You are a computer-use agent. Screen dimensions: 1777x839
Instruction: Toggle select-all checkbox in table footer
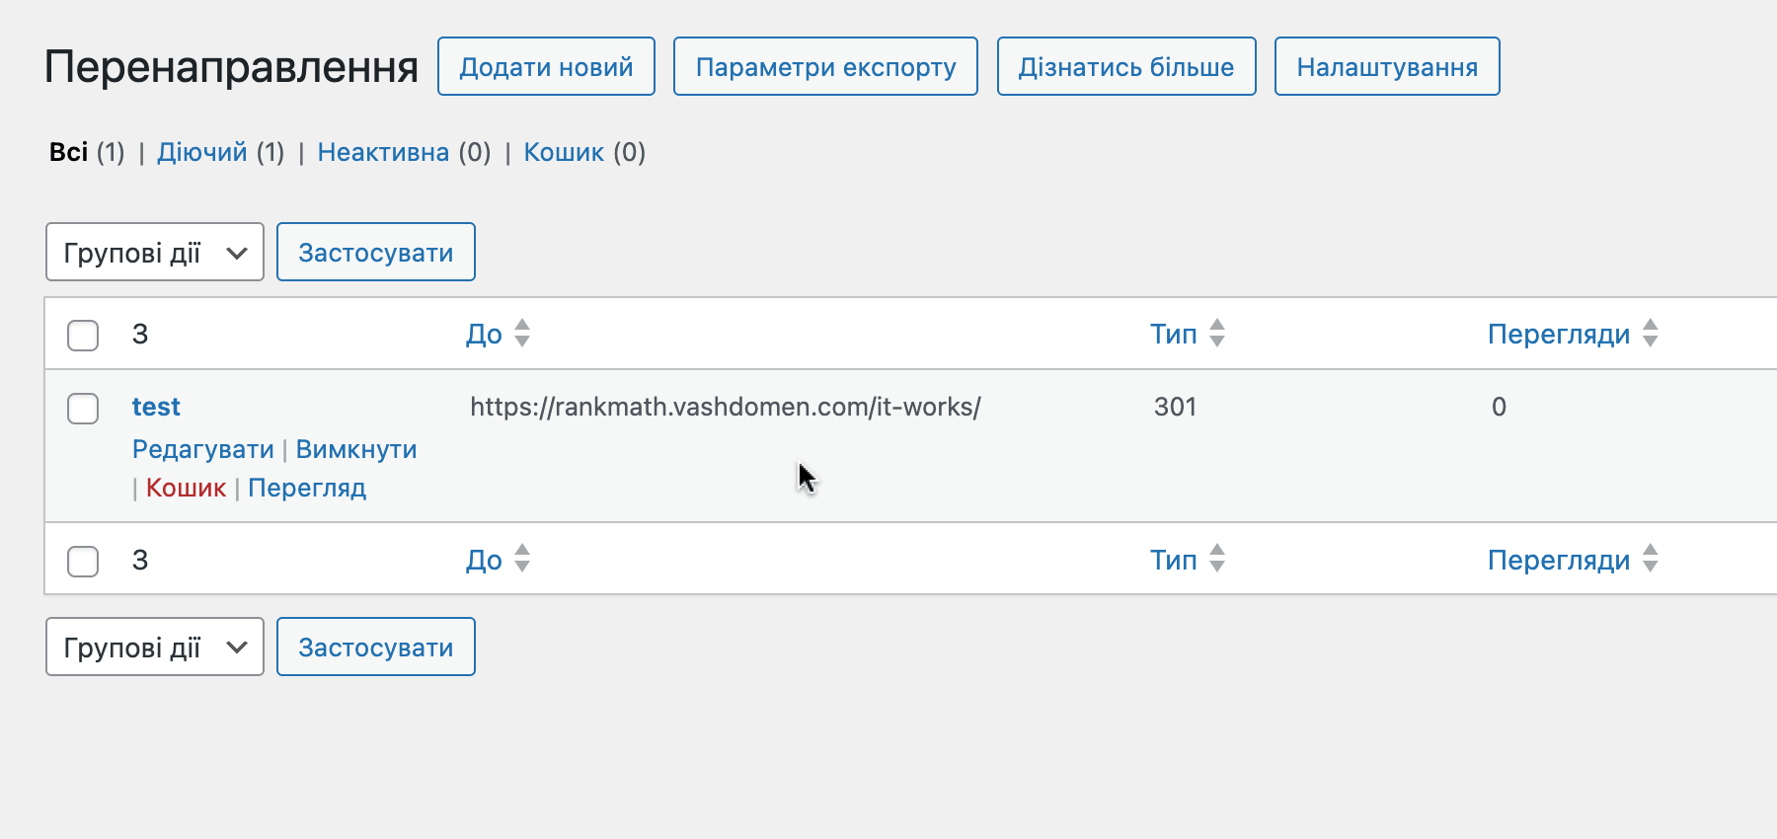83,561
